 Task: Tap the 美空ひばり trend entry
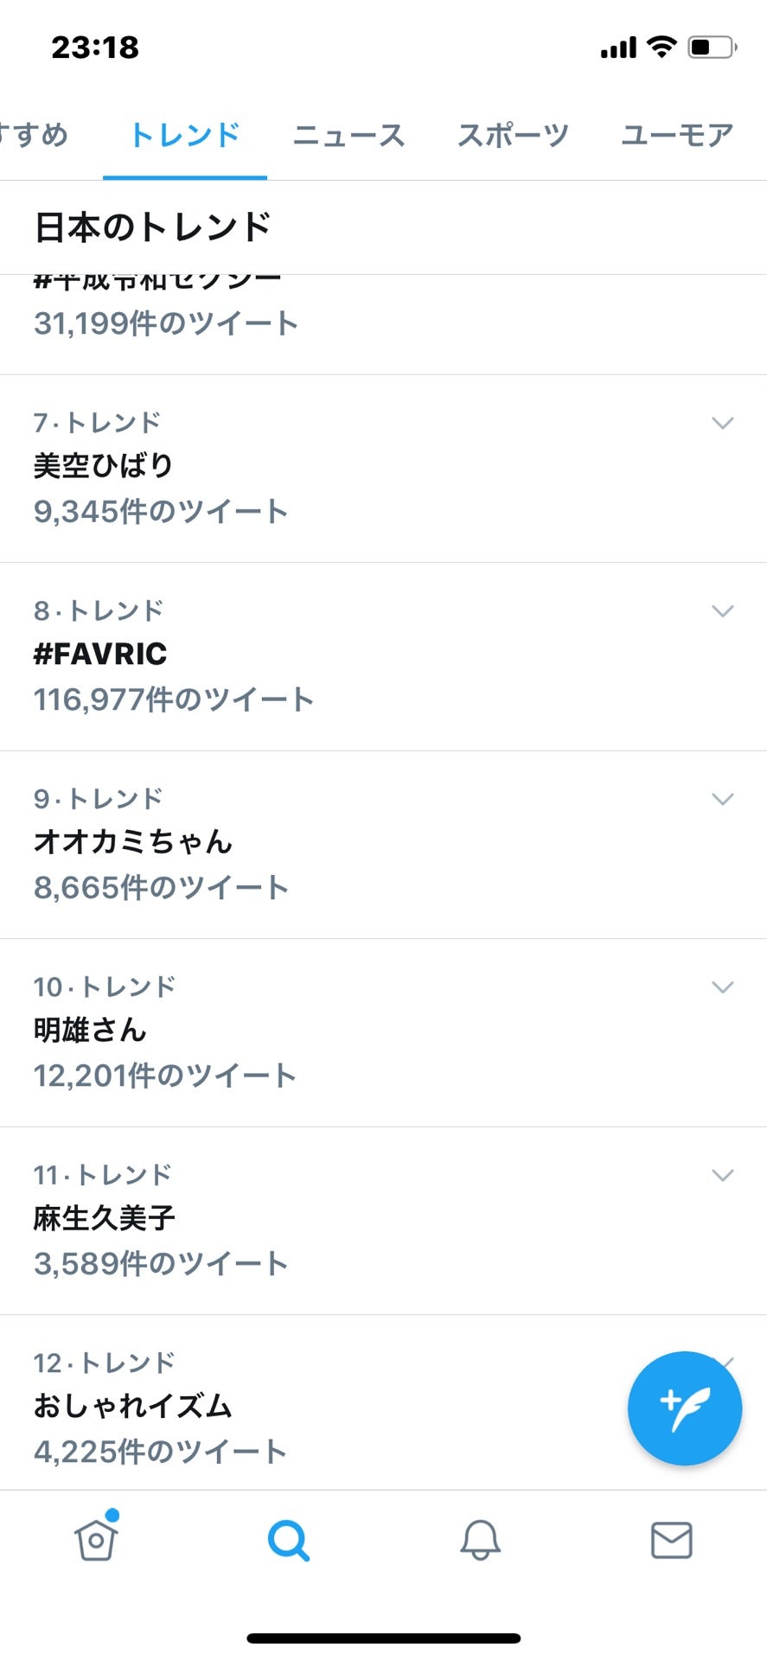click(x=104, y=466)
